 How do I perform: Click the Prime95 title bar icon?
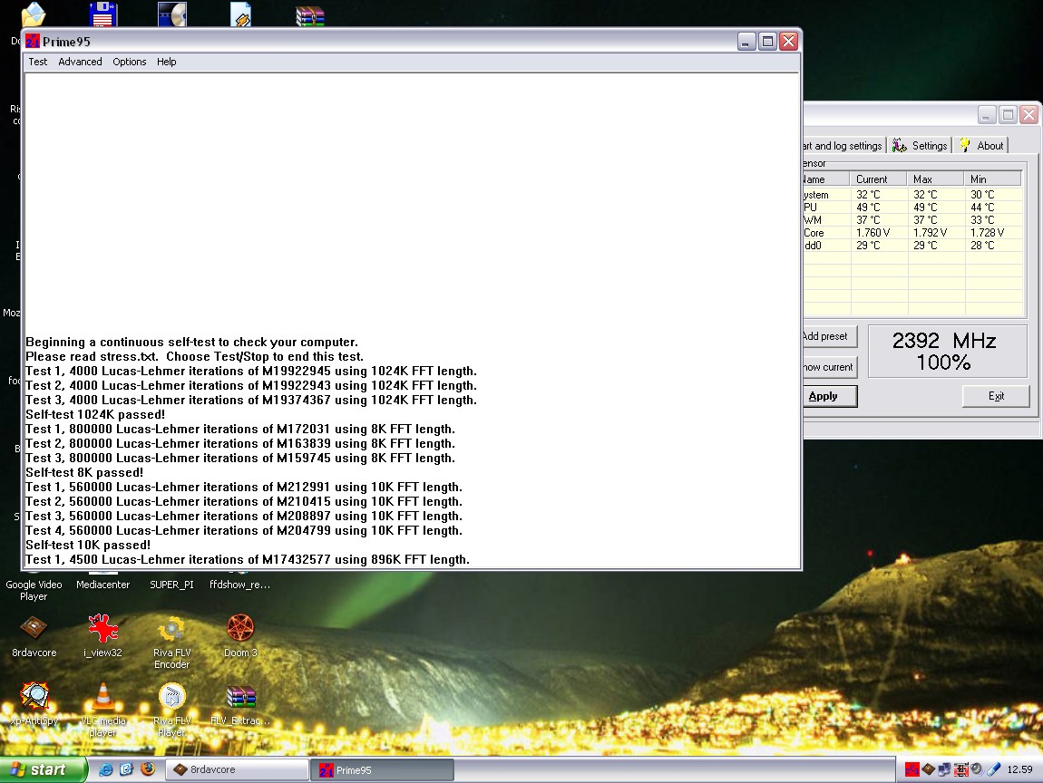pos(33,41)
